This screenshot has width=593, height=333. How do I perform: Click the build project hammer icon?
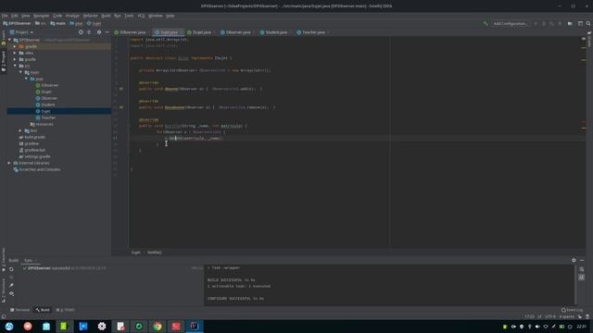[486, 23]
